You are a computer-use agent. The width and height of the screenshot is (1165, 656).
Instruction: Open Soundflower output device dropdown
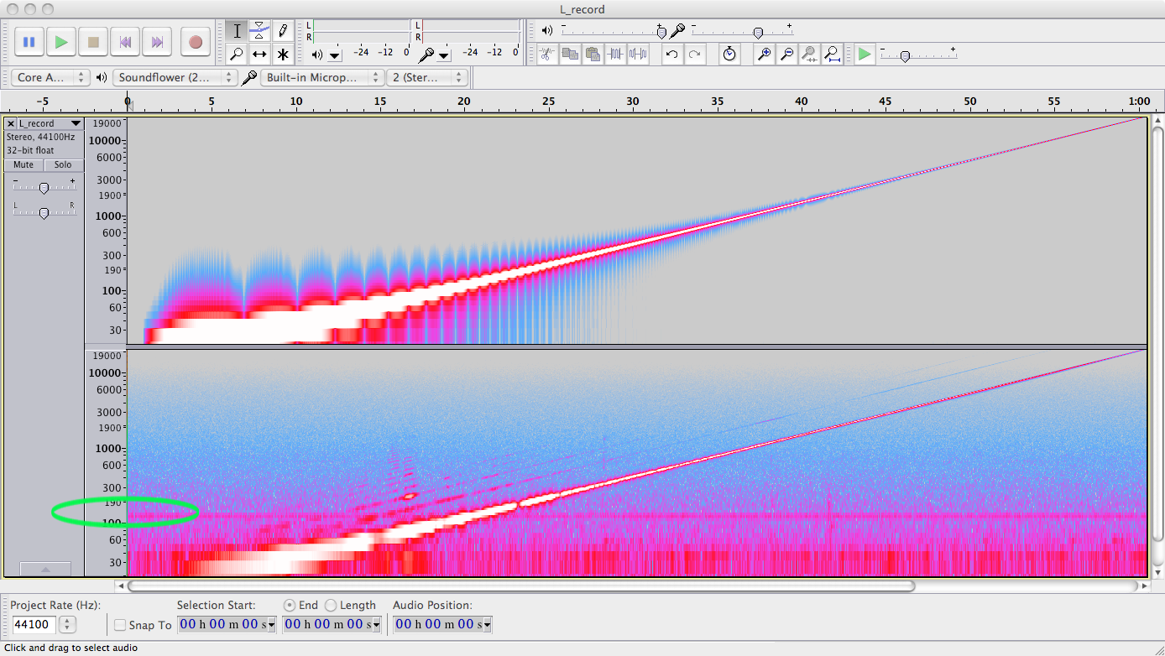tap(175, 77)
